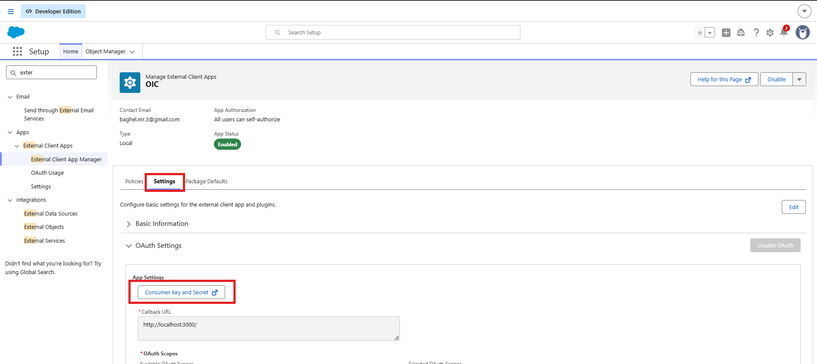Image resolution: width=817 pixels, height=364 pixels.
Task: Click the contact email baghel.mr.3@gmail.com
Action: [150, 120]
